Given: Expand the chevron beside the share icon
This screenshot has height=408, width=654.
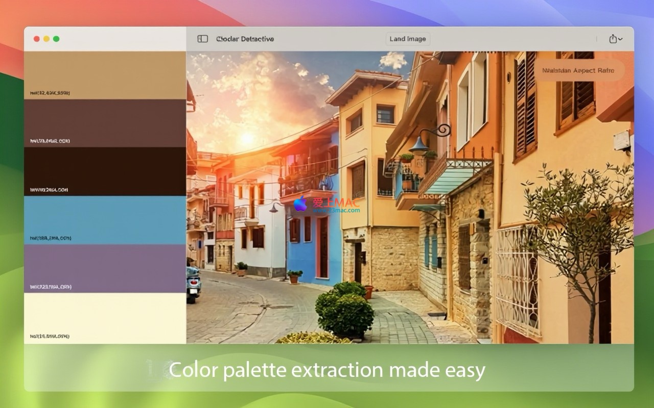Looking at the screenshot, I should click(x=621, y=39).
